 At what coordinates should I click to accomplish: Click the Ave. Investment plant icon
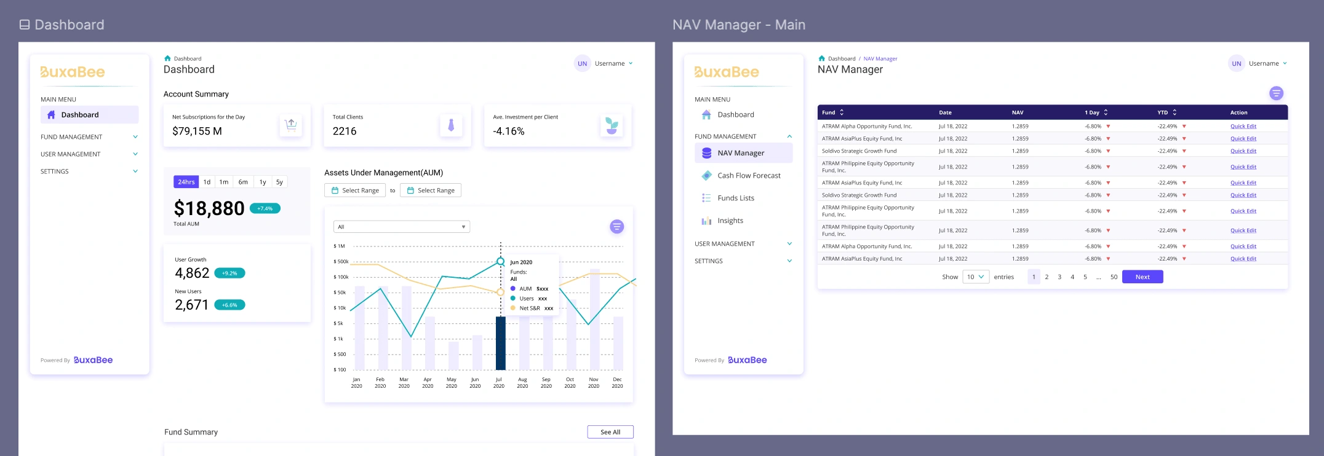pos(612,125)
